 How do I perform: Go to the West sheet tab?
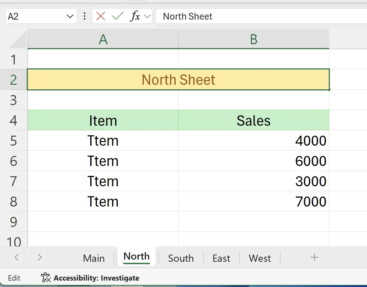pyautogui.click(x=260, y=258)
